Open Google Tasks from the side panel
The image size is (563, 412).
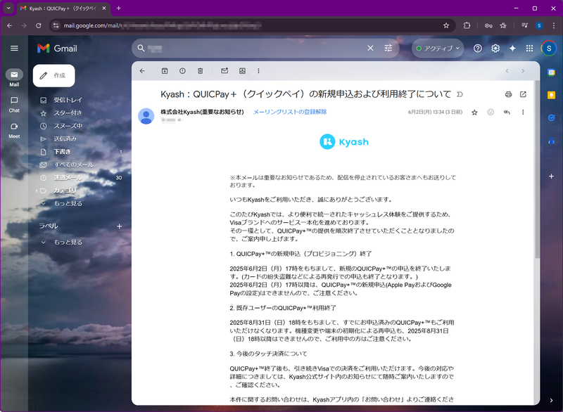551,117
